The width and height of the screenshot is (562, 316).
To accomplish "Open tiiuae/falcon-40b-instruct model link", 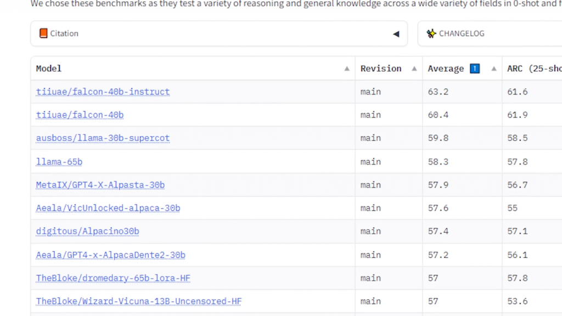I will click(103, 92).
